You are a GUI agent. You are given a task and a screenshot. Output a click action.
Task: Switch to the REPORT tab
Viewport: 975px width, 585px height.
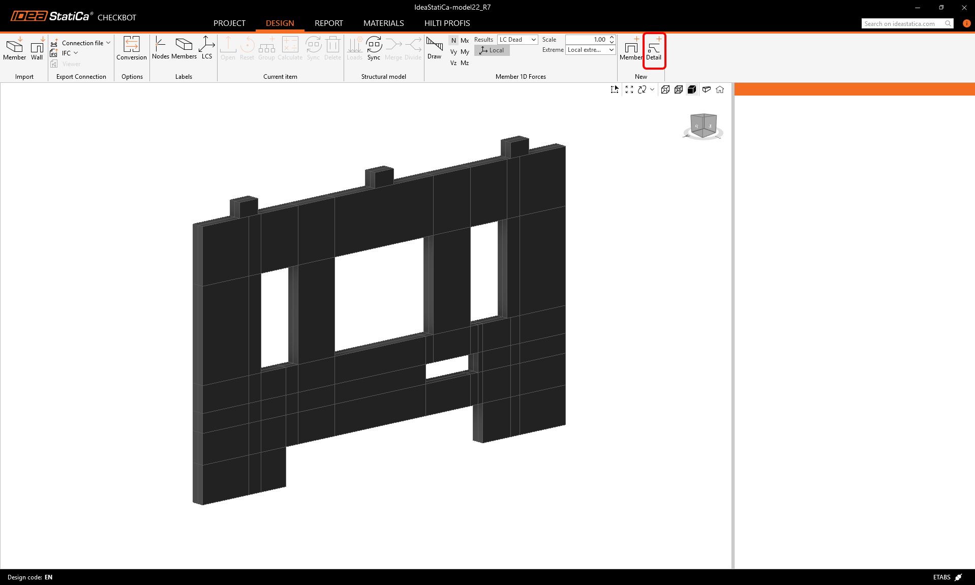(x=328, y=23)
